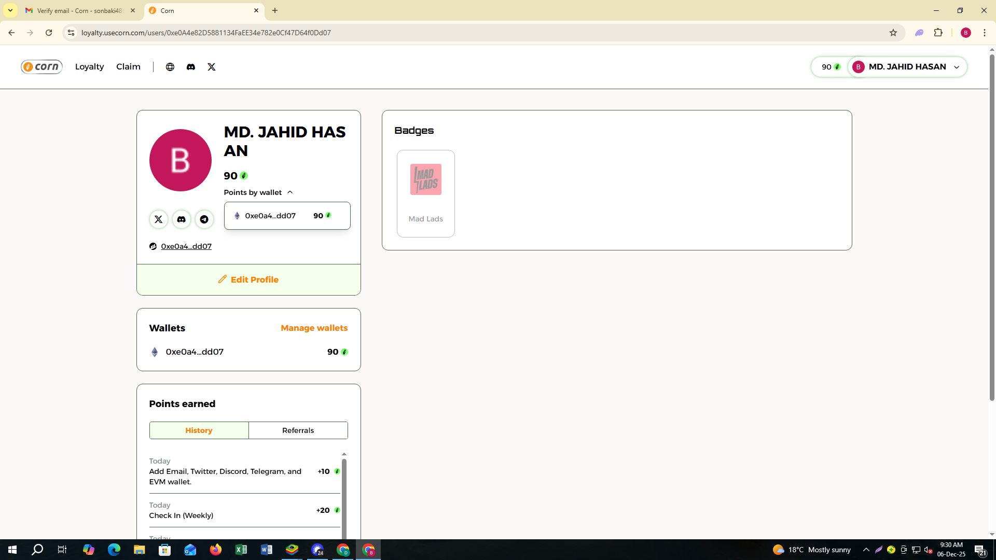
Task: Switch to the Referrals tab
Action: pos(298,430)
